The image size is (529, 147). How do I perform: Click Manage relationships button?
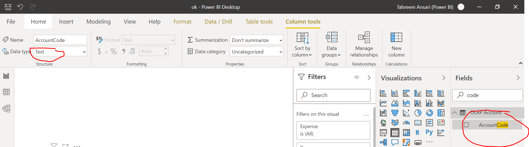[x=364, y=45]
